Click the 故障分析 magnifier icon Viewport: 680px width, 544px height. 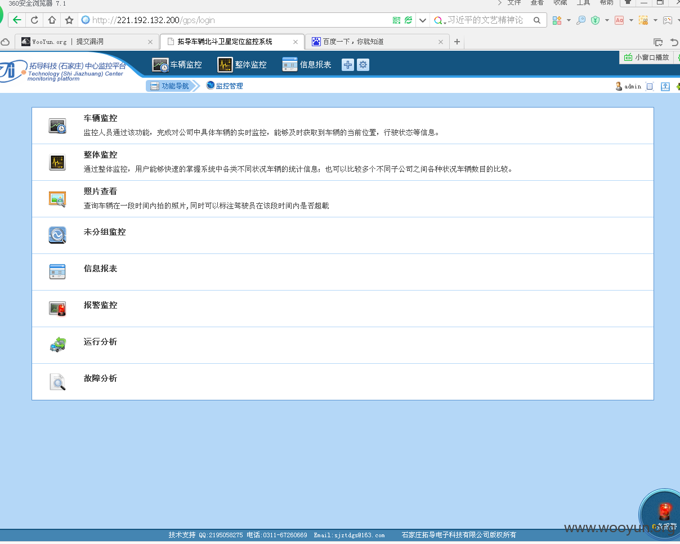(x=57, y=381)
